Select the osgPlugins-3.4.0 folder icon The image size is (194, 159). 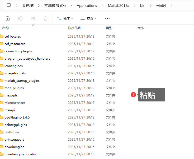point(2,117)
